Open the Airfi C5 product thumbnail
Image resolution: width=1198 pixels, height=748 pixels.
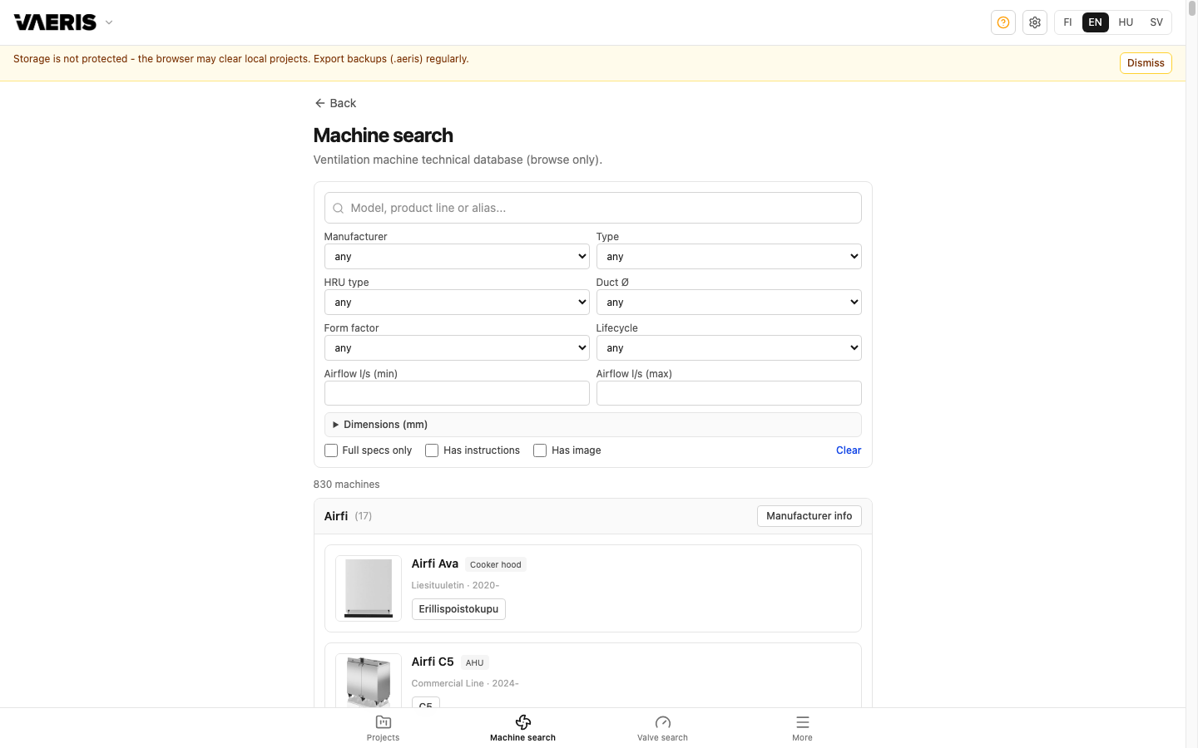[369, 681]
